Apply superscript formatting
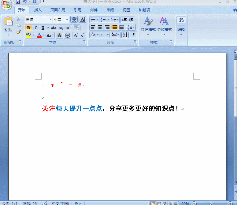Viewport: 237px width, 205px height. (68, 28)
